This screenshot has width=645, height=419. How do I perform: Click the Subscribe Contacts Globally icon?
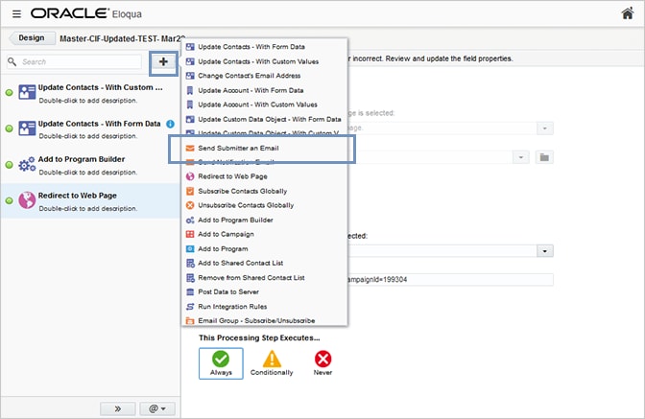[190, 191]
